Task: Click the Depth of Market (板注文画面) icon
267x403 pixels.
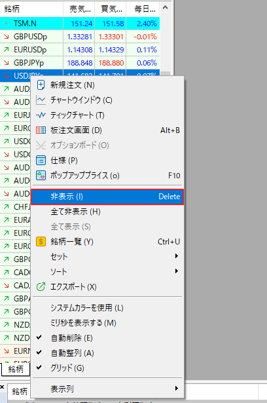Action: point(41,130)
